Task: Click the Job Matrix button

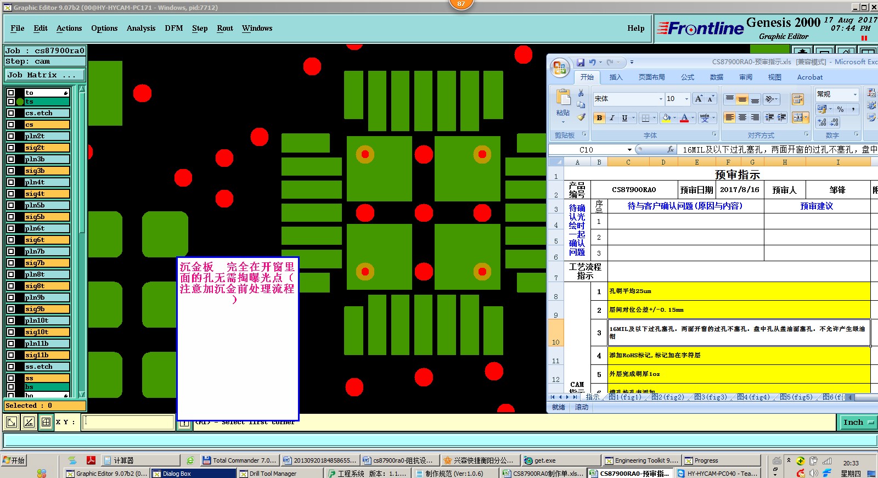Action: coord(45,75)
